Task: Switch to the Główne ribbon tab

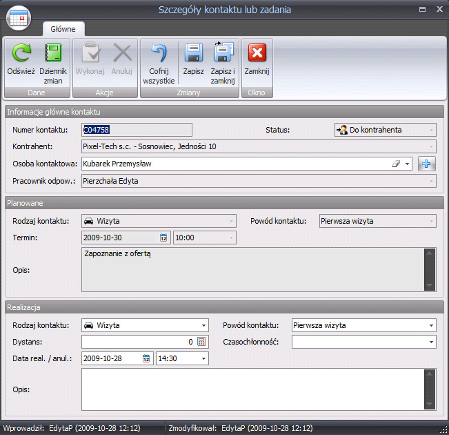Action: click(63, 29)
